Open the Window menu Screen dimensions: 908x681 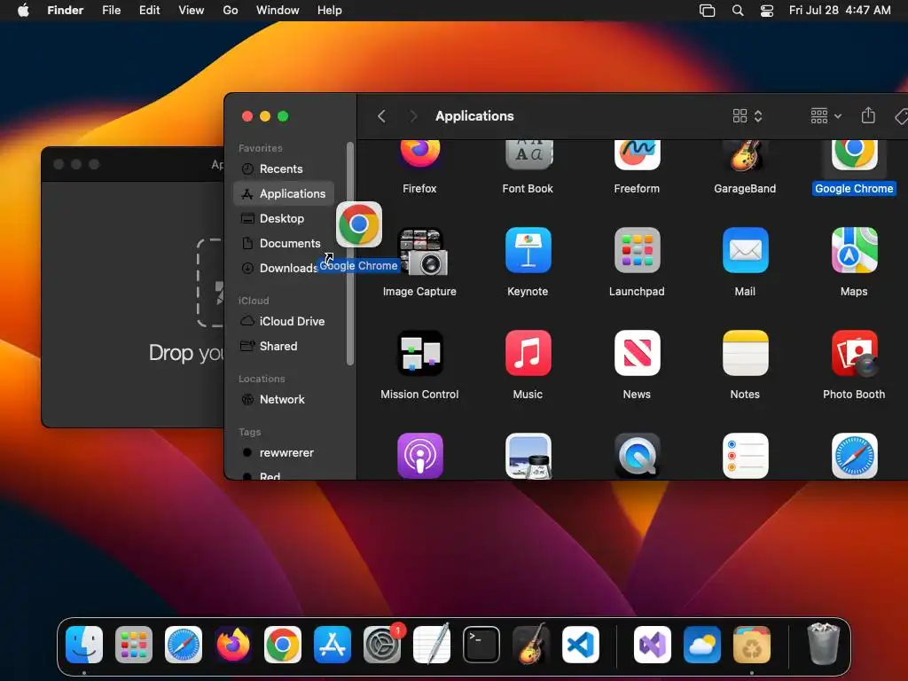[278, 11]
